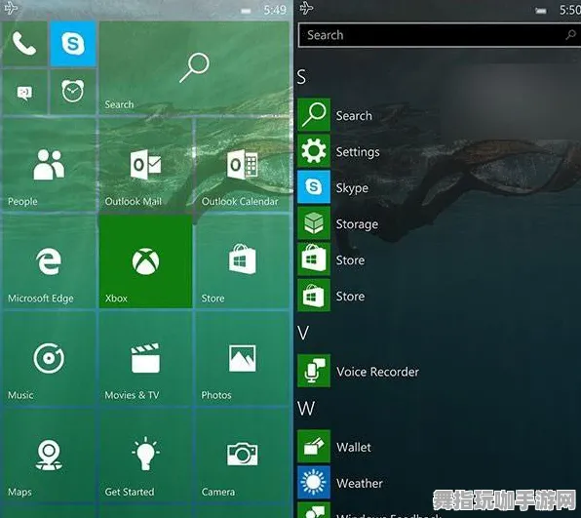The image size is (581, 518).
Task: Tap the large Search tile
Action: [194, 67]
